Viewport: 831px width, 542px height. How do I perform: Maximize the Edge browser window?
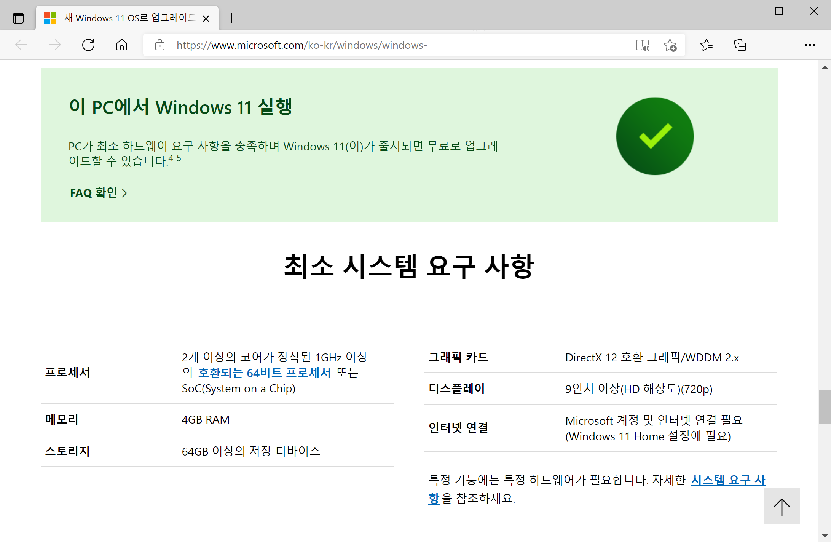click(x=779, y=11)
